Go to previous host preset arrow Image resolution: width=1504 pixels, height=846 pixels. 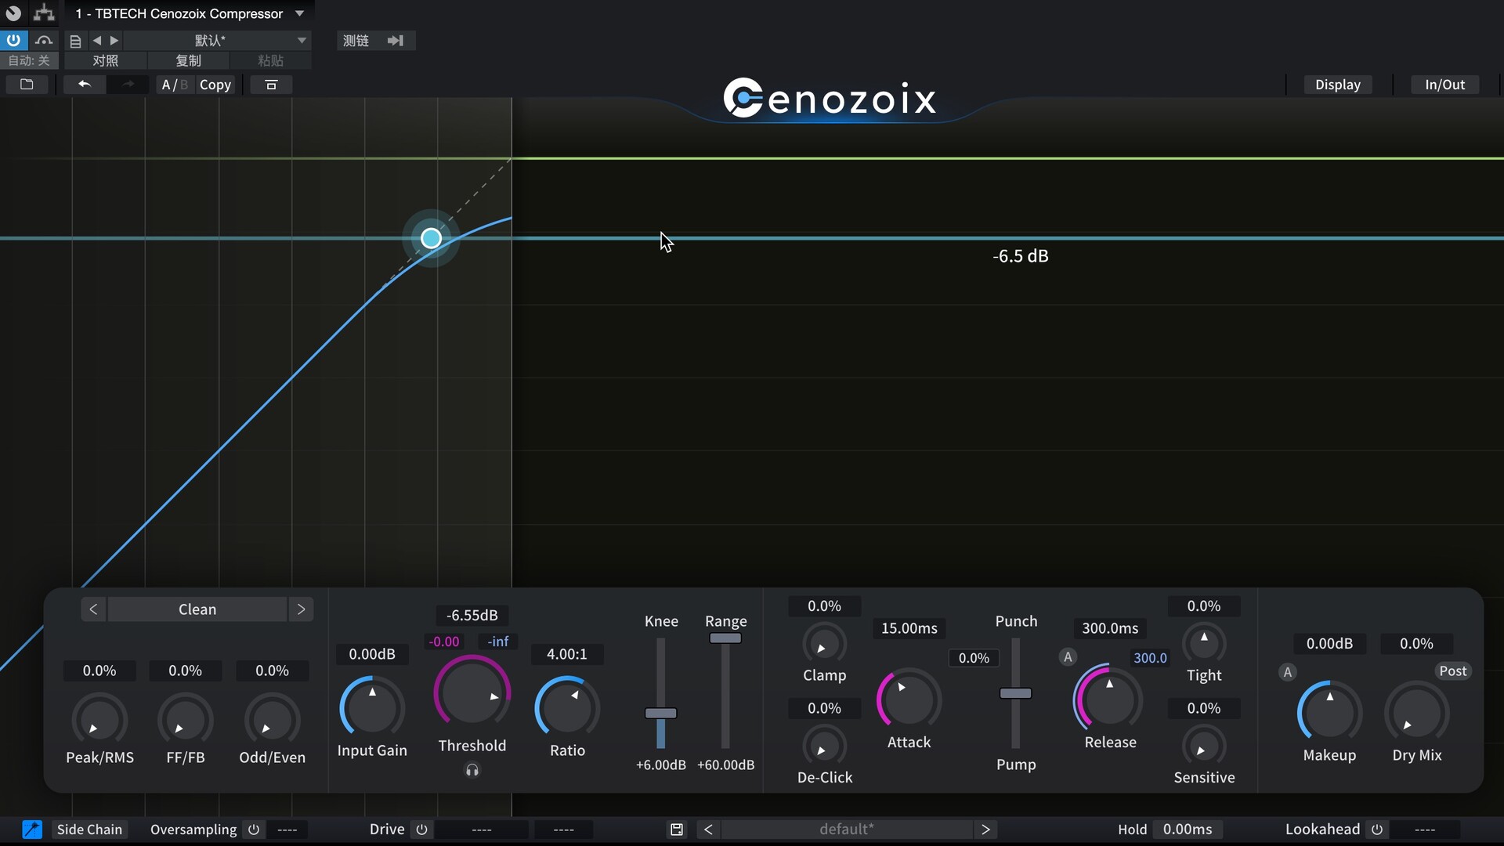pos(97,41)
